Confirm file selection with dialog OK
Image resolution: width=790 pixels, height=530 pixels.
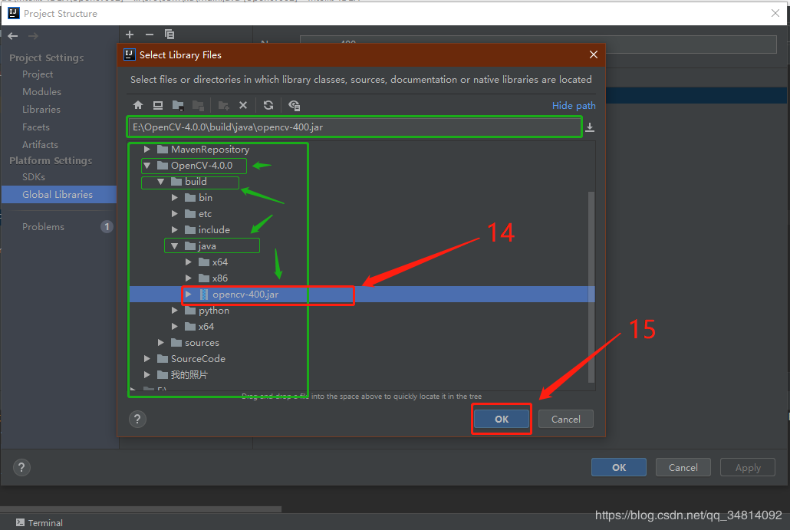[x=502, y=419]
